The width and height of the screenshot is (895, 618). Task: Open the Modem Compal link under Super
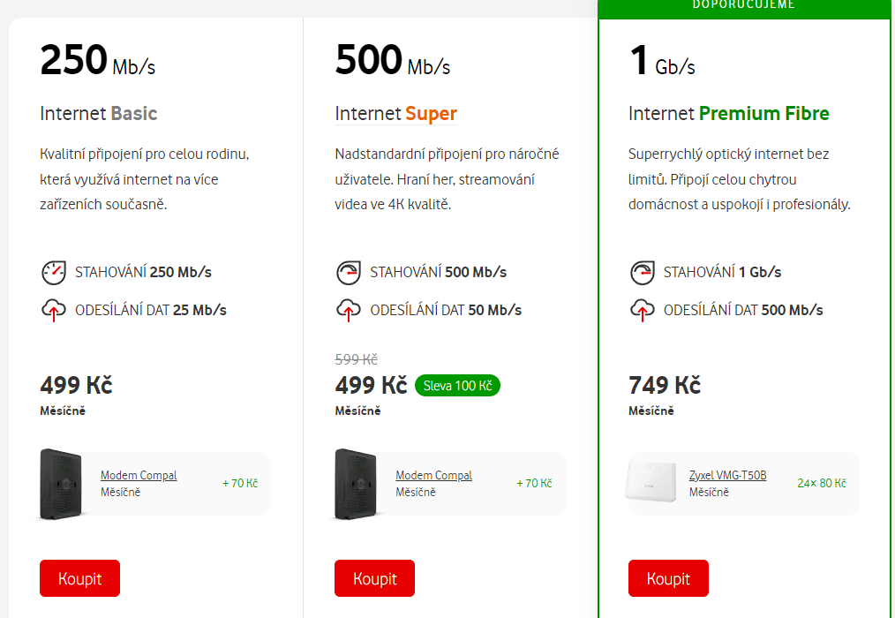click(433, 475)
